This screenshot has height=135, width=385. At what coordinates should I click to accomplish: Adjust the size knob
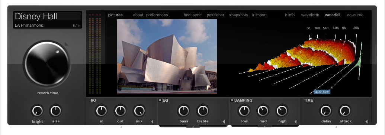[x=56, y=111]
